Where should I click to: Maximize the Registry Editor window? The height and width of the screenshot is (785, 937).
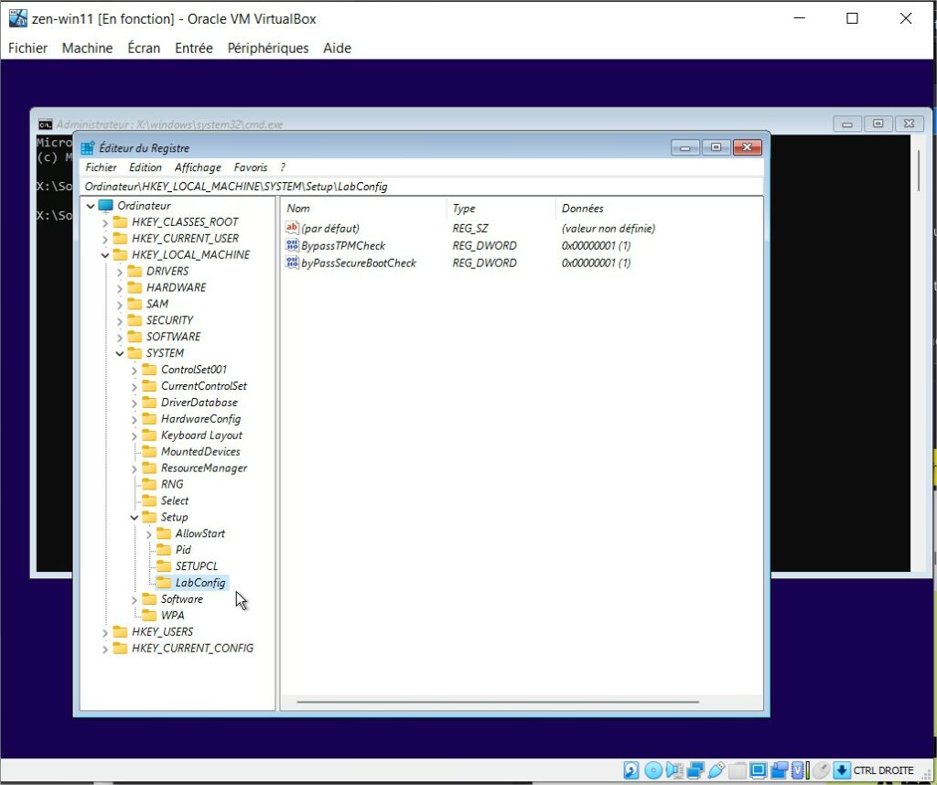point(716,147)
